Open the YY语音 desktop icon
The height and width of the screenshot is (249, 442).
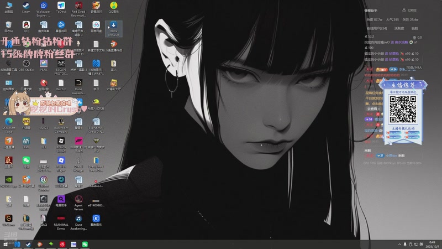coord(26,123)
